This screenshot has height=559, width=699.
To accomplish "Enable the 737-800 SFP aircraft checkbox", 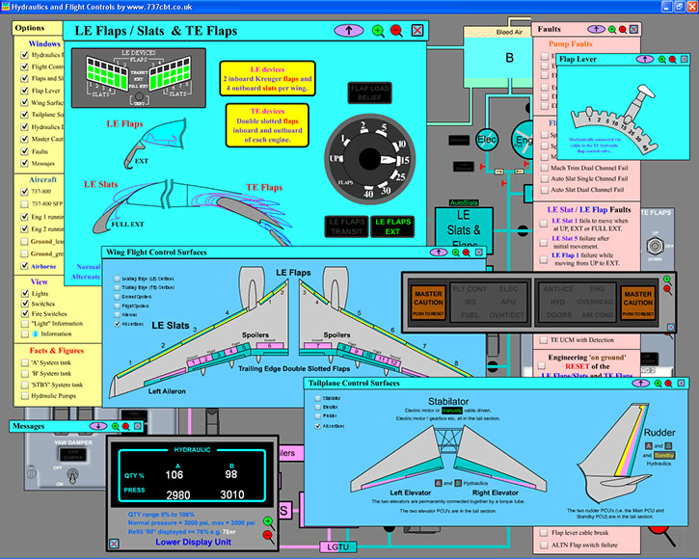I will point(24,204).
